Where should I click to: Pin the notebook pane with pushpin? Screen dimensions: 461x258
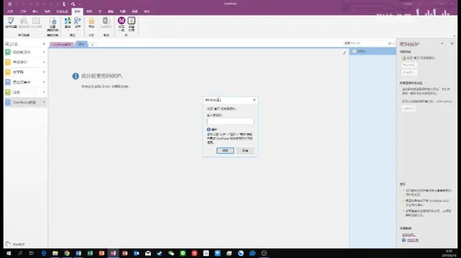(x=44, y=44)
